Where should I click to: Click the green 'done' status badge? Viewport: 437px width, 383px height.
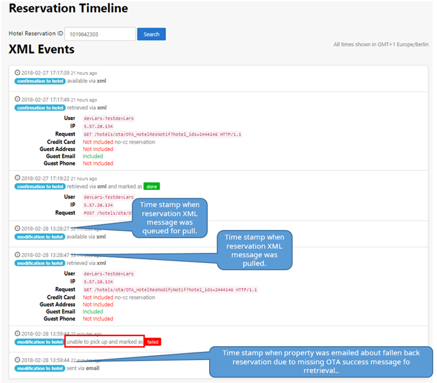coord(152,186)
